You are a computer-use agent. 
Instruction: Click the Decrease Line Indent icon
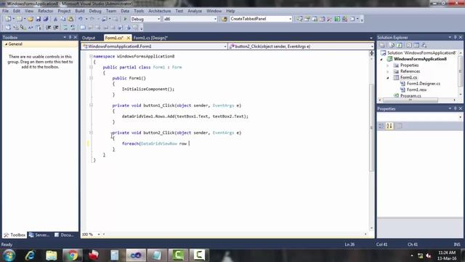(x=48, y=28)
